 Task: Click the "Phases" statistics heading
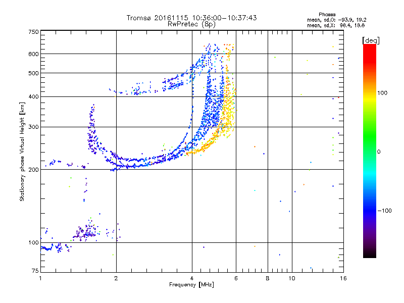coord(327,15)
